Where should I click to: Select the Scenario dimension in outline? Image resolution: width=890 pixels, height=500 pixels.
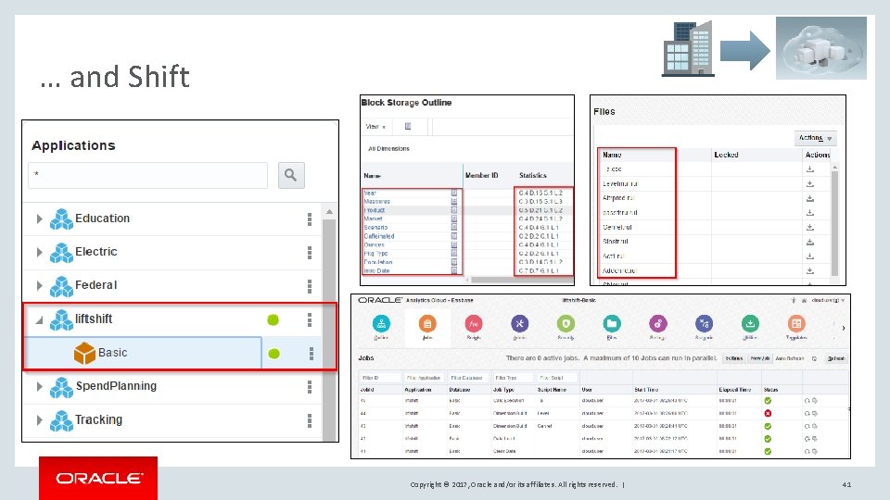[x=375, y=228]
